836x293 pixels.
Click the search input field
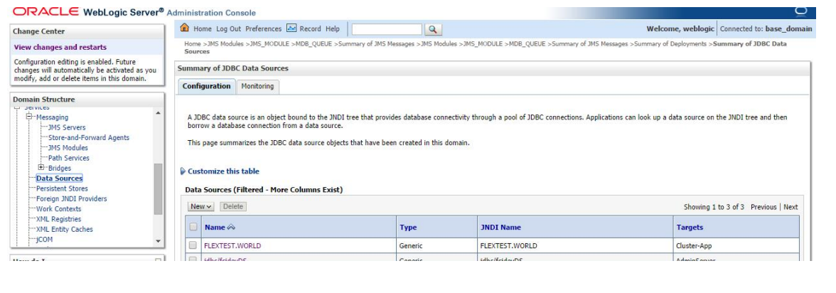click(387, 29)
